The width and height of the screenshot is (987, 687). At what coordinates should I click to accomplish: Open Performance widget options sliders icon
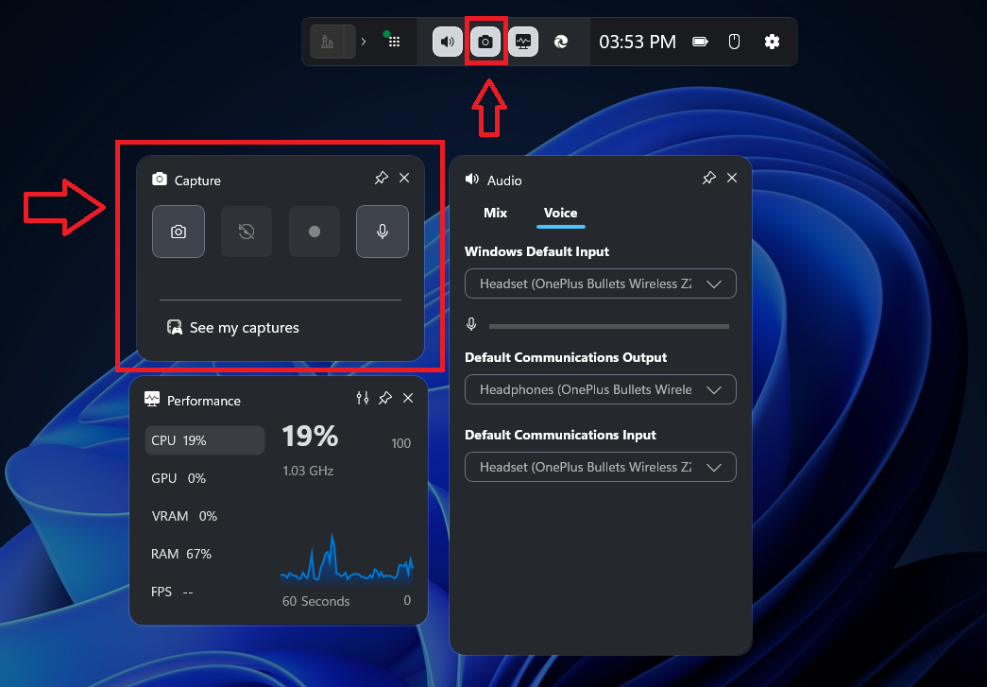[362, 399]
